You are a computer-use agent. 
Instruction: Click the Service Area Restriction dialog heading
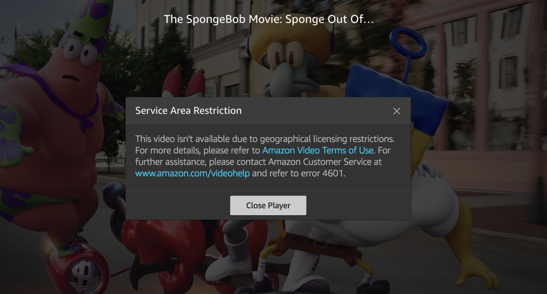pyautogui.click(x=188, y=110)
